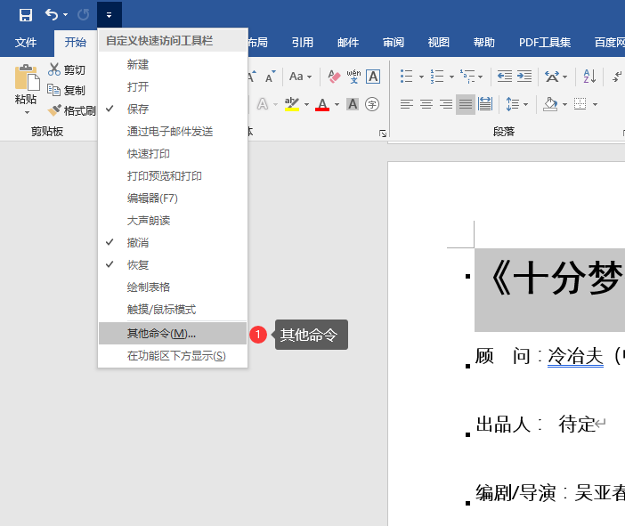Select 在功能区下方显示(S) entry
Viewport: 625px width, 526px height.
[173, 355]
